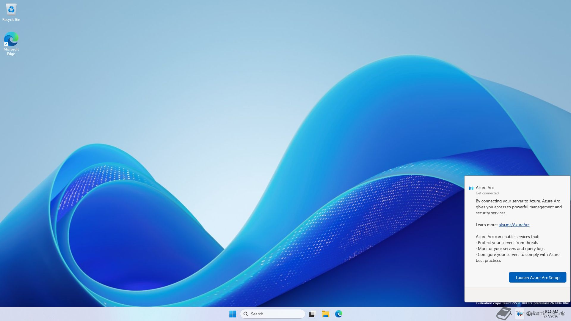This screenshot has height=321, width=571.
Task: Launch File Explorer from taskbar
Action: (x=325, y=314)
